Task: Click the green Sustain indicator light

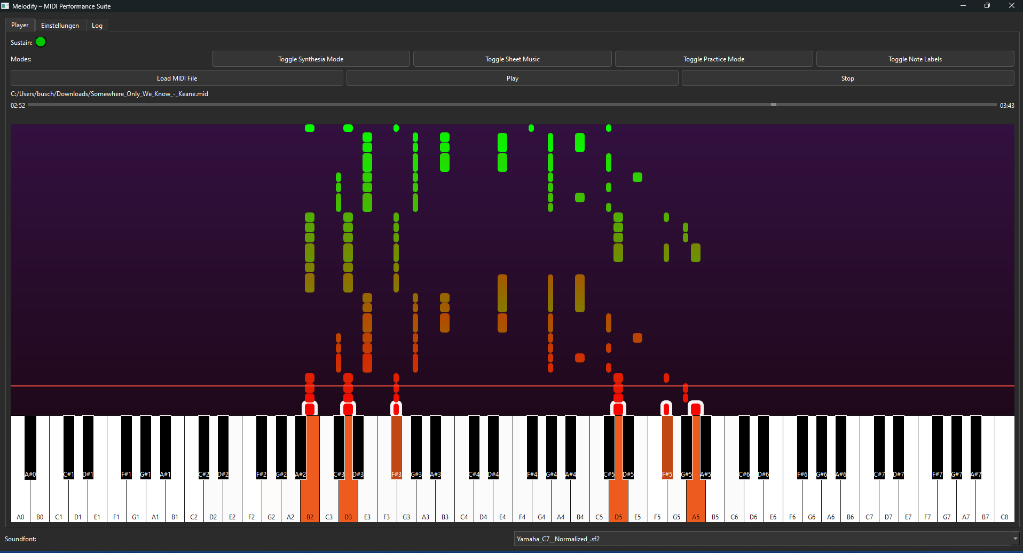Action: tap(40, 42)
